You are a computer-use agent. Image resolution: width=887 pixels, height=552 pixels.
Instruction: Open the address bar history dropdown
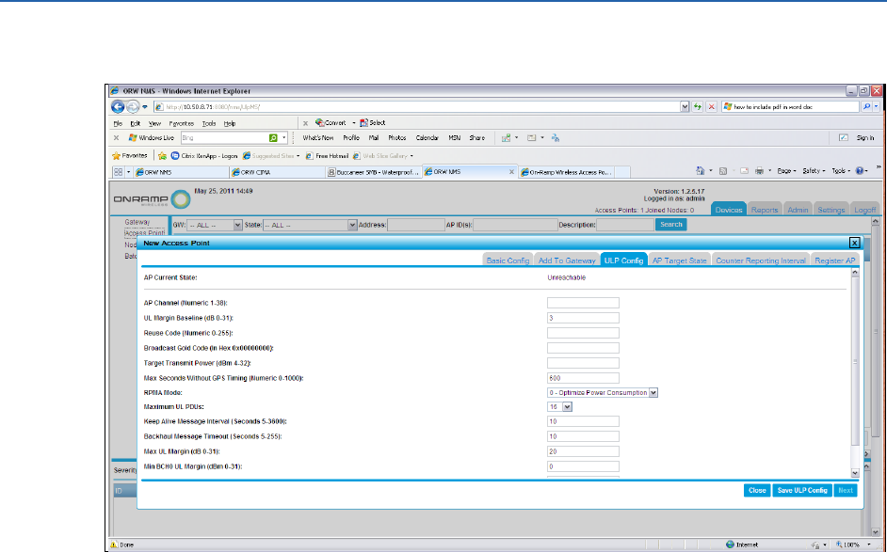(685, 106)
